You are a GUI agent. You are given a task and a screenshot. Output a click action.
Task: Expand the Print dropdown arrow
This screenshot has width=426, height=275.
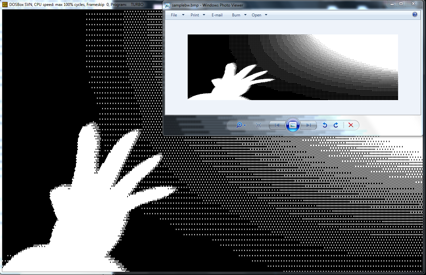point(204,15)
